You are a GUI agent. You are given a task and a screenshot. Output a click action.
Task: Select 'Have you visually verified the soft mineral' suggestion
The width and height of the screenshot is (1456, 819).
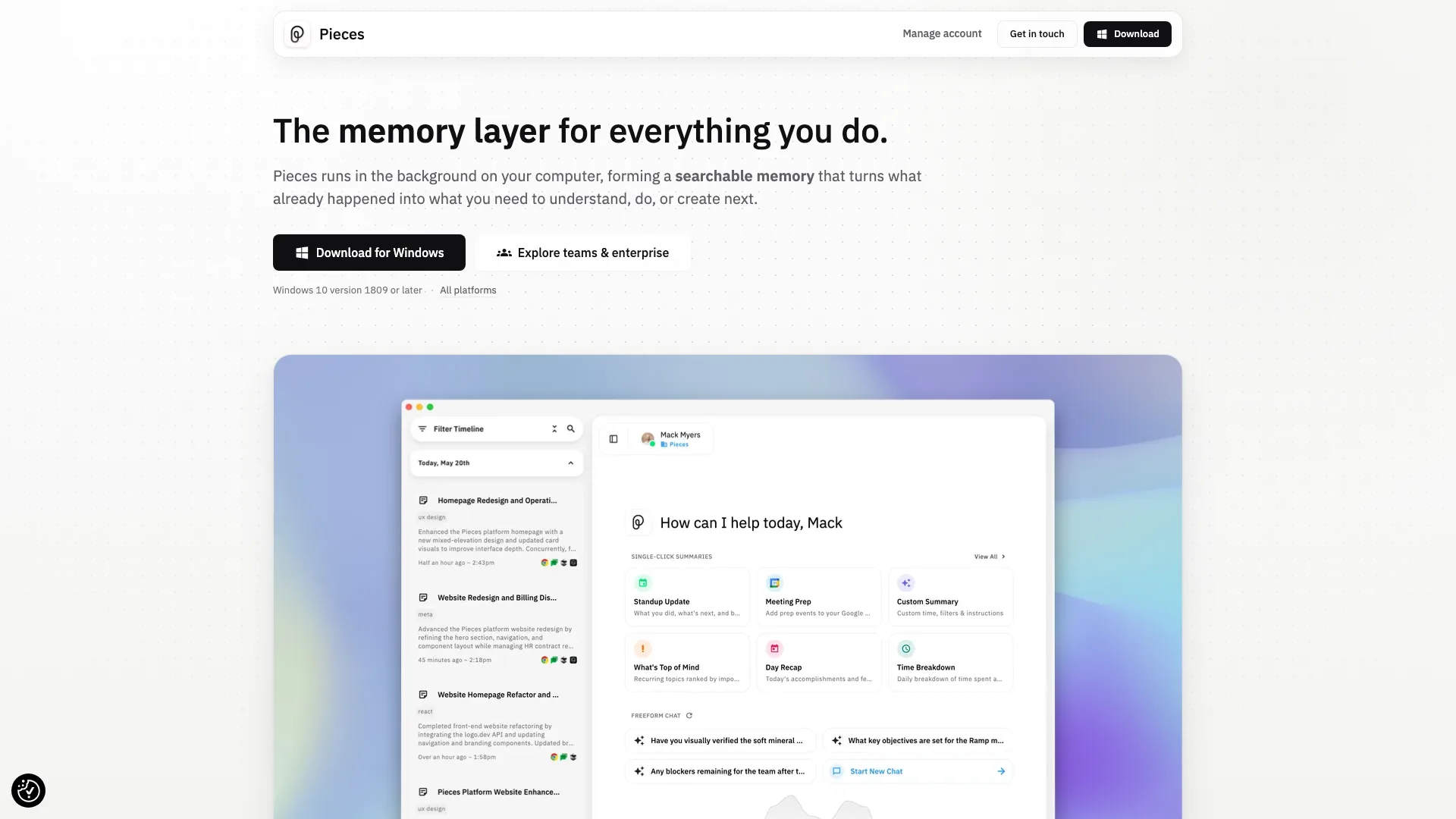[x=720, y=741]
